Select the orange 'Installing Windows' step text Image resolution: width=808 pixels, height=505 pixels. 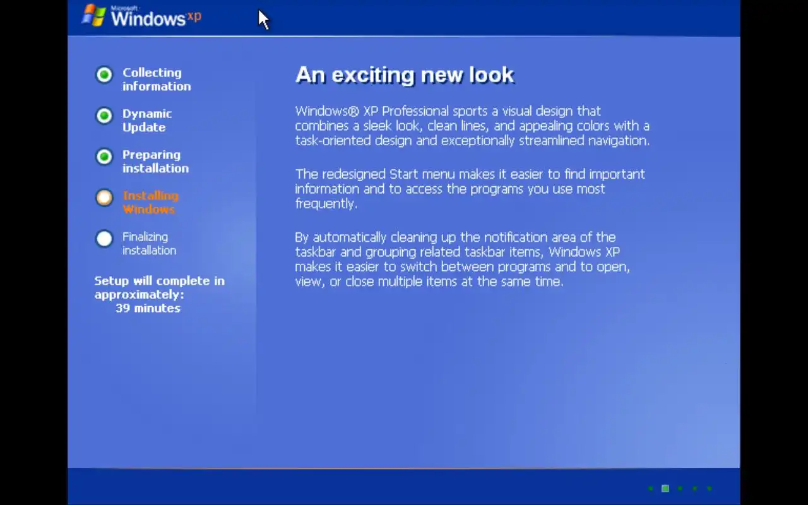(x=150, y=203)
